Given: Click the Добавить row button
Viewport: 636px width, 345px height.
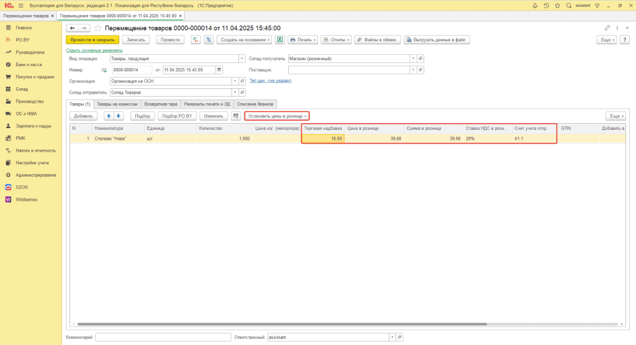Looking at the screenshot, I should pyautogui.click(x=83, y=116).
